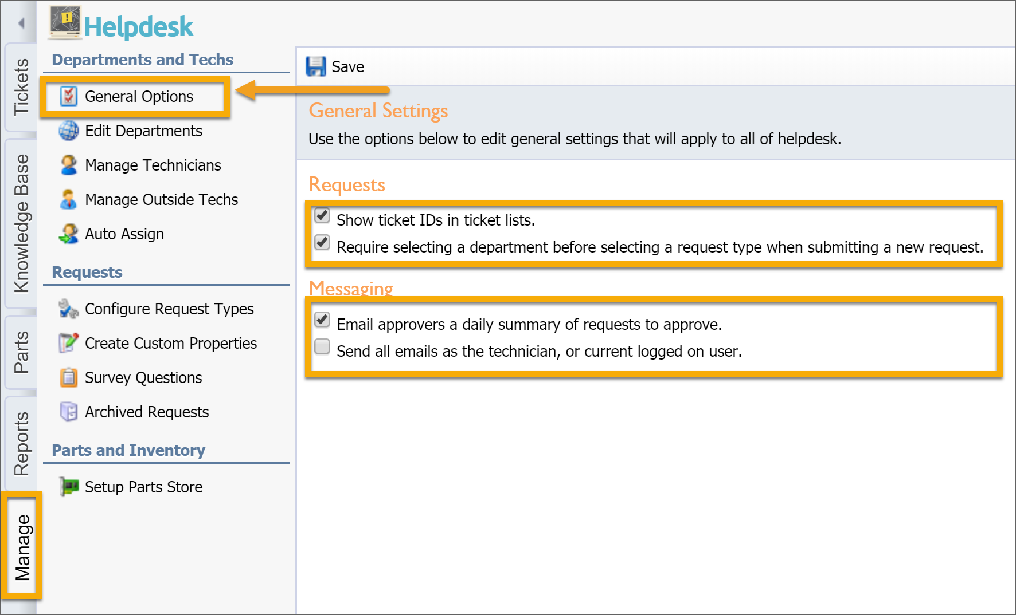Switch to the Tickets tab
Image resolution: width=1016 pixels, height=615 pixels.
[x=21, y=87]
